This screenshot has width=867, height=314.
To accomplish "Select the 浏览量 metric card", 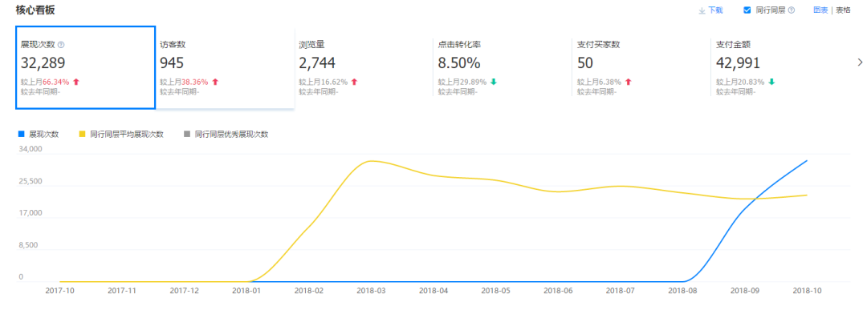I will pyautogui.click(x=364, y=67).
